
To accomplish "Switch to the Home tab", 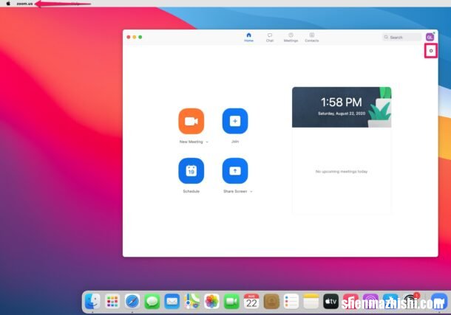I will [x=249, y=38].
